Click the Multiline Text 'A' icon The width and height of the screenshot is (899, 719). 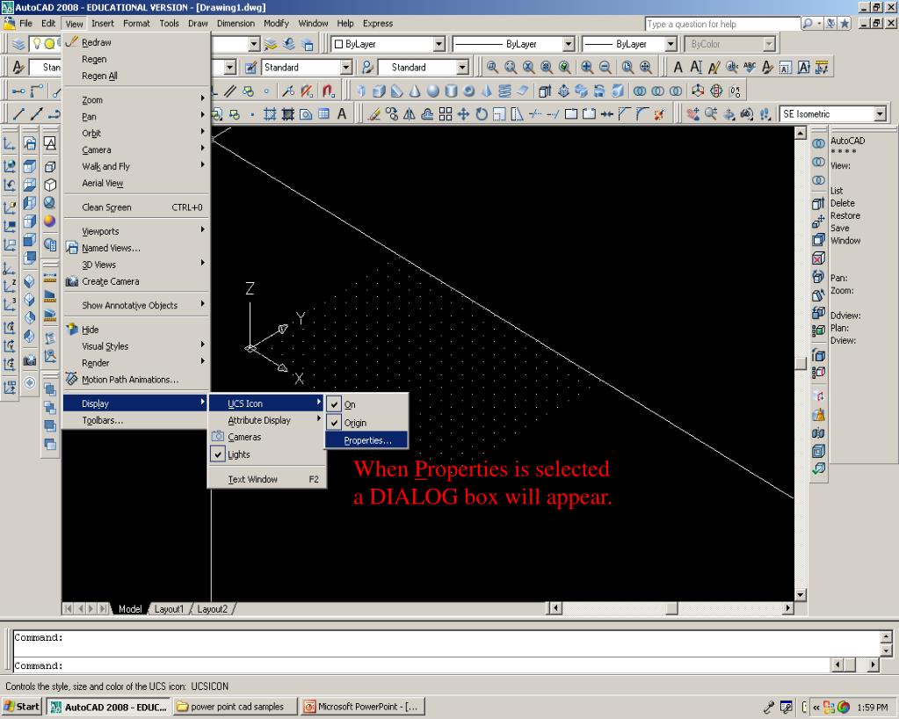[342, 114]
